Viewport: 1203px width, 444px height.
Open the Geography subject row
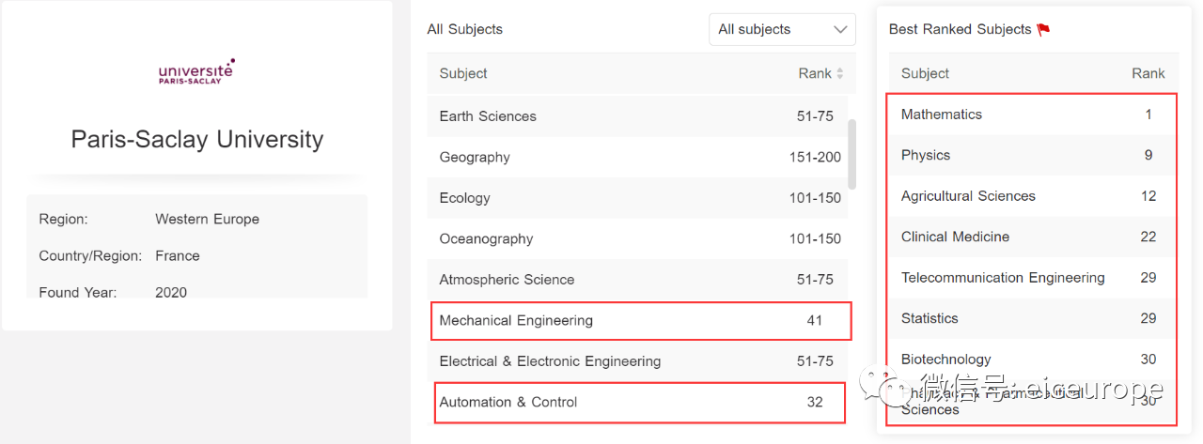tap(637, 157)
